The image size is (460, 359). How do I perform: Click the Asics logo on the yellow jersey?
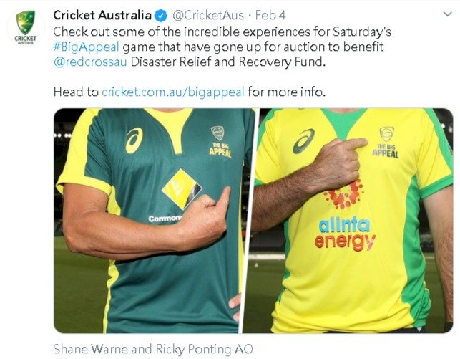pos(303,141)
